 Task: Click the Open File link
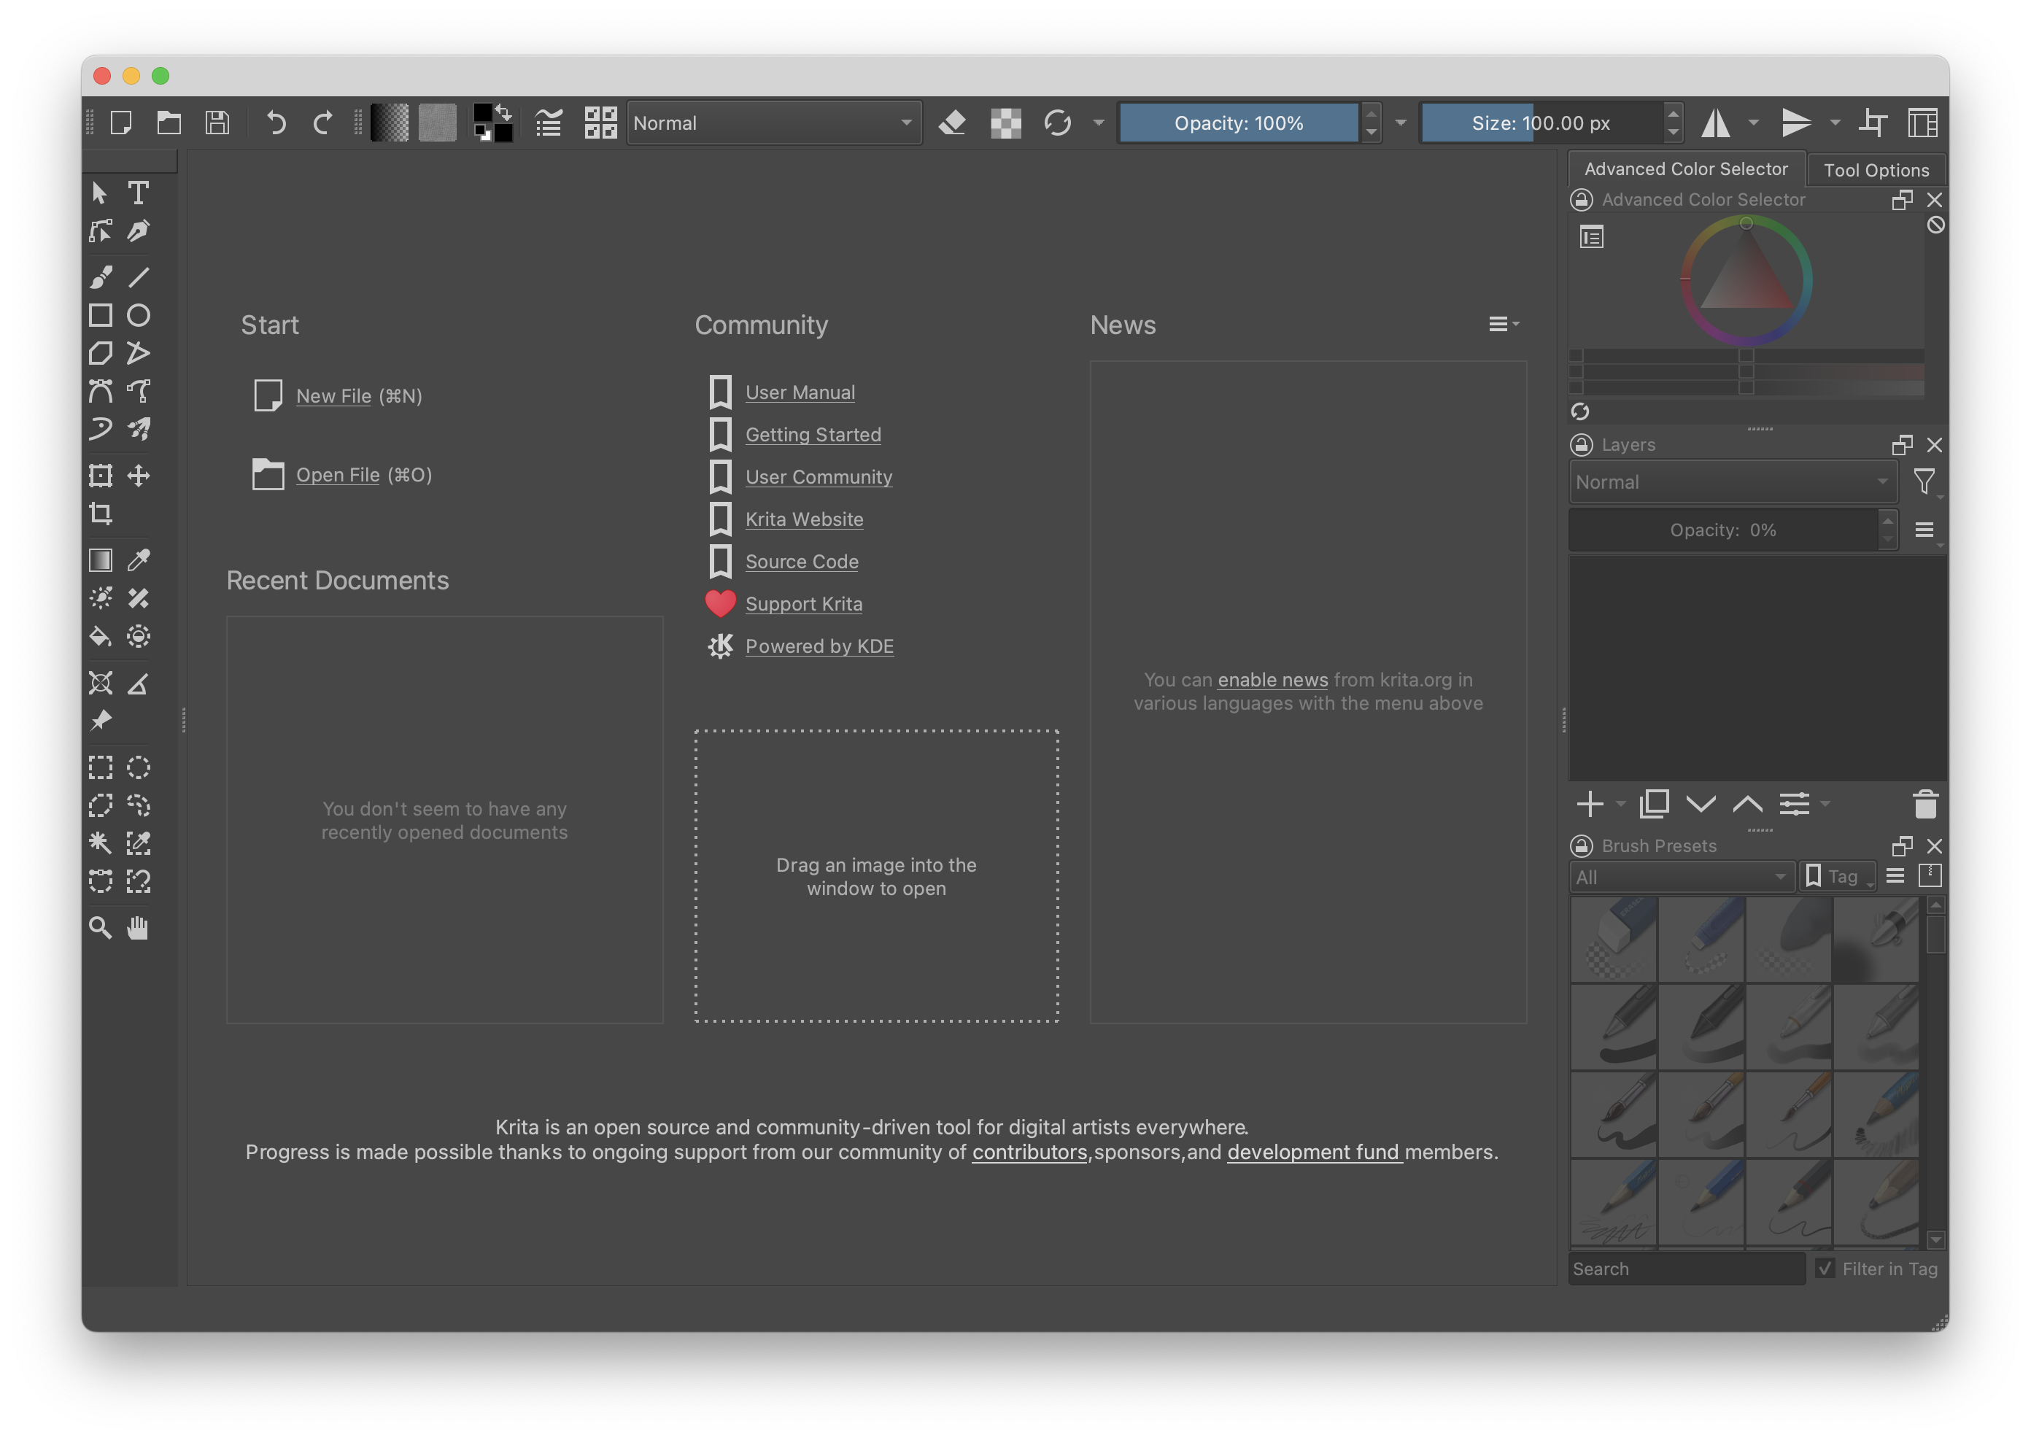click(338, 476)
